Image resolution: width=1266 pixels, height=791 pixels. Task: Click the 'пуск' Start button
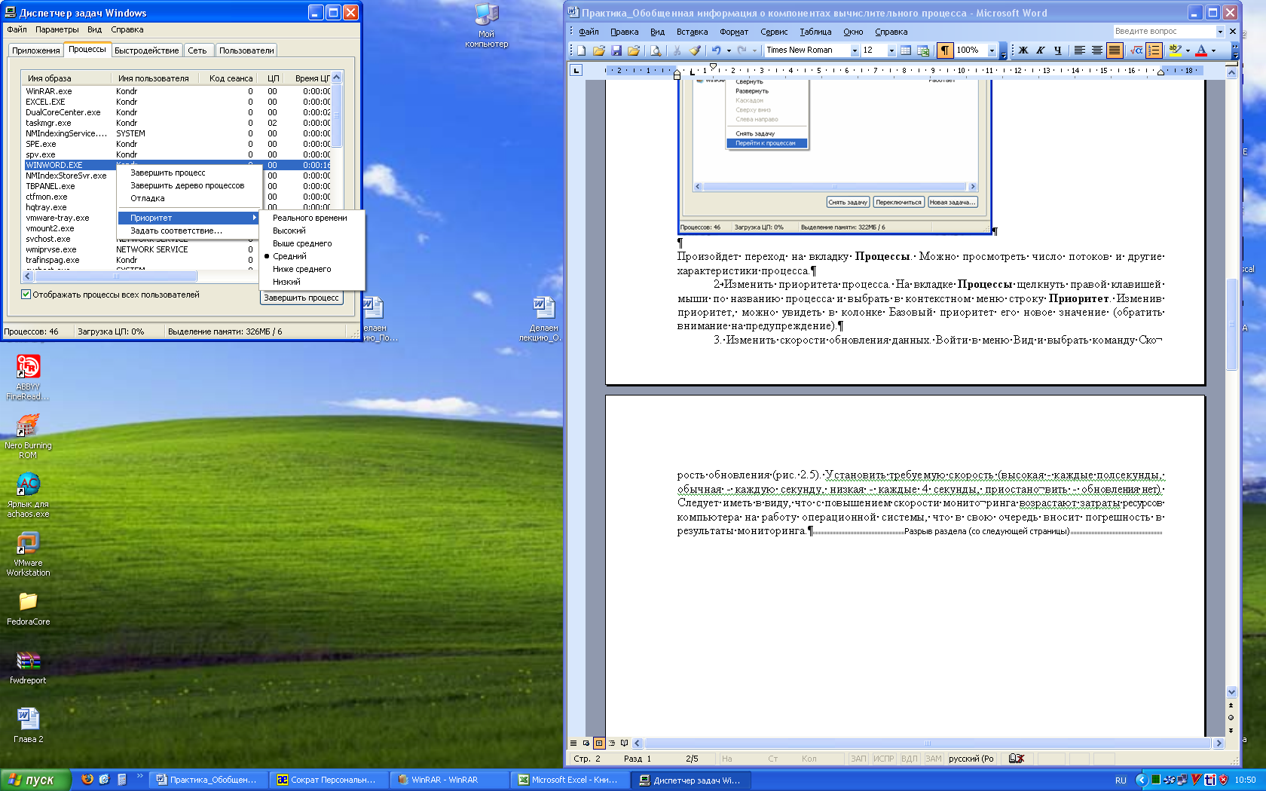coord(35,780)
